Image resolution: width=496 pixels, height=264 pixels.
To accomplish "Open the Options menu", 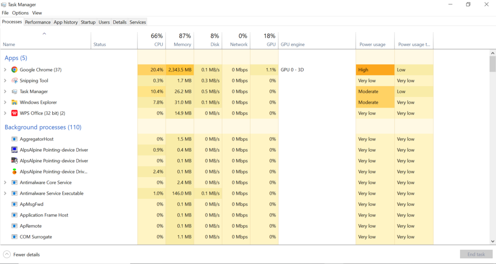I will [x=20, y=13].
